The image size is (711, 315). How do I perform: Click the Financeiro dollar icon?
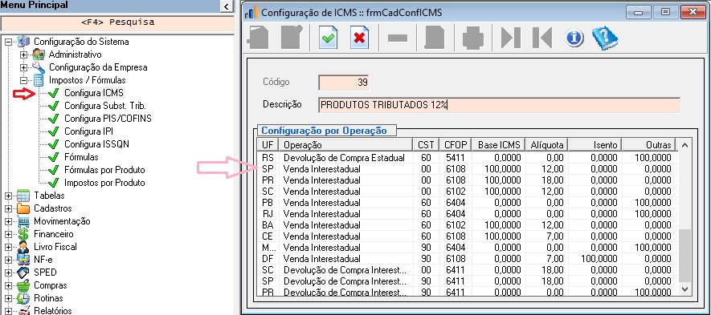pyautogui.click(x=23, y=234)
